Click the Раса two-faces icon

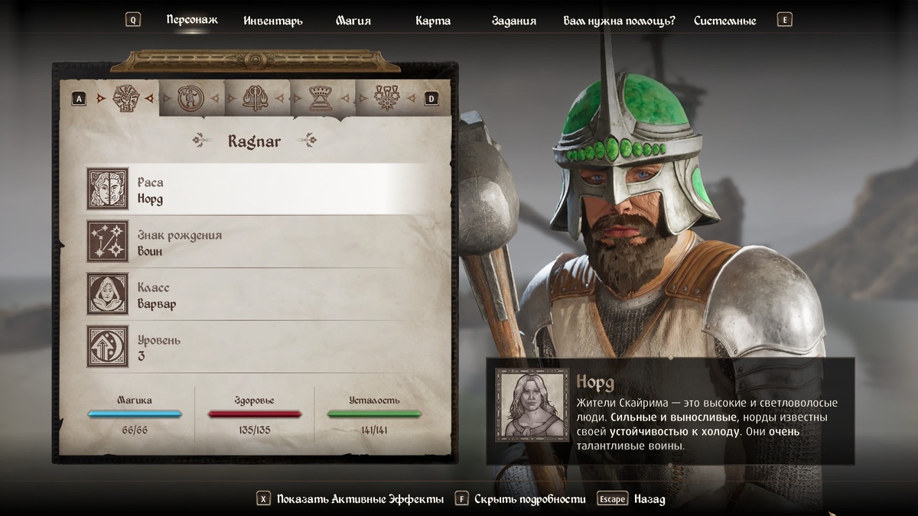point(107,189)
